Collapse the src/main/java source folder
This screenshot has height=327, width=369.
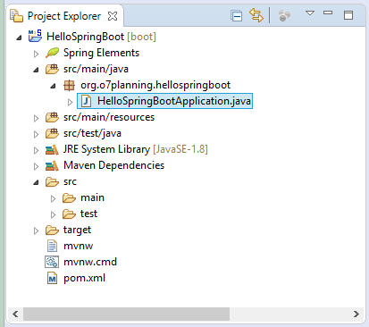(x=36, y=71)
